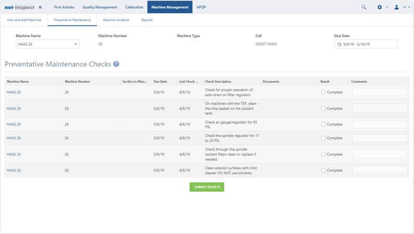Image resolution: width=414 pixels, height=234 pixels.
Task: Mark air gauge/regulator 85 PSI check Complete
Action: 323,124
